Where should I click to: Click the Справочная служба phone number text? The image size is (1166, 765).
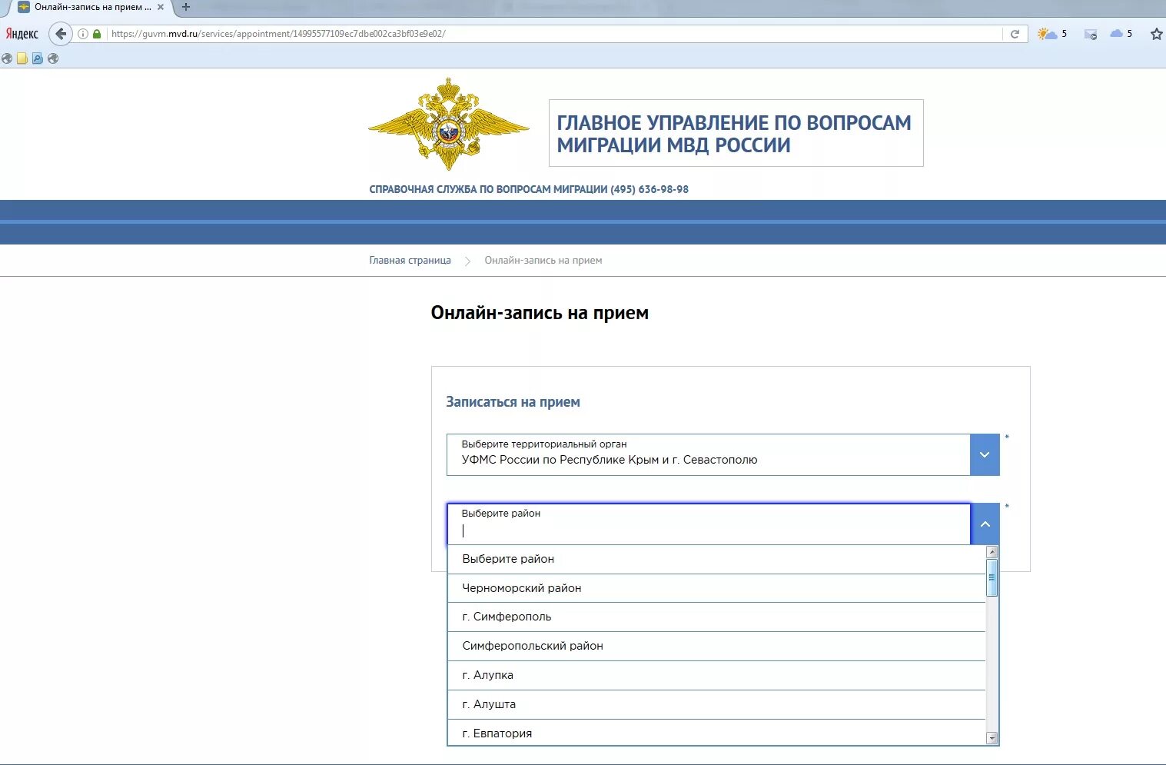529,189
